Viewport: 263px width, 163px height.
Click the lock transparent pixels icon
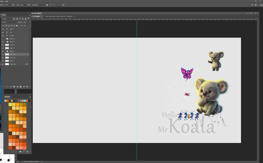click(x=6, y=26)
